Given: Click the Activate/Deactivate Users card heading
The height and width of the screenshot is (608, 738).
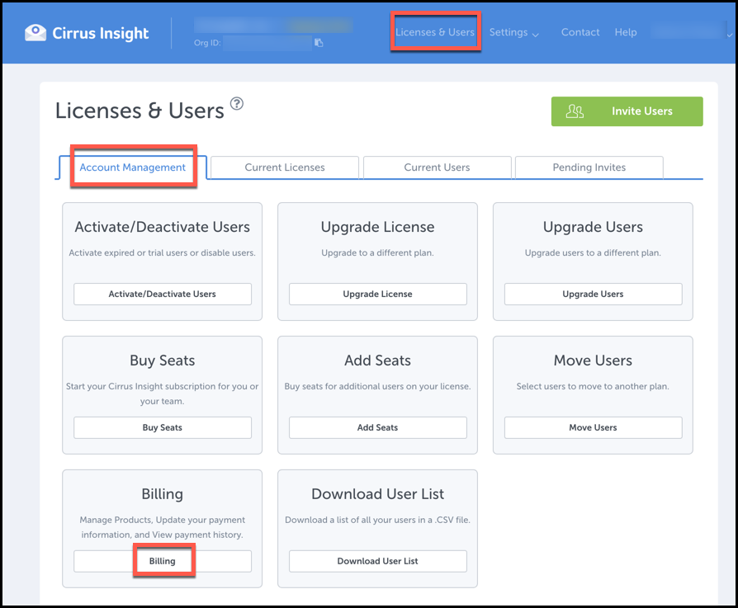Looking at the screenshot, I should tap(163, 227).
